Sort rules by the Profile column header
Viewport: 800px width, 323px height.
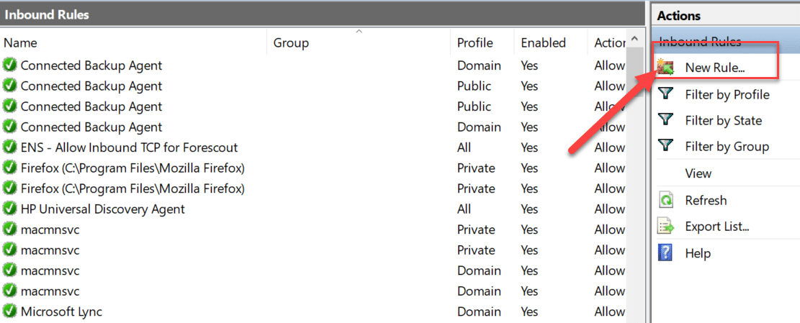coord(475,43)
